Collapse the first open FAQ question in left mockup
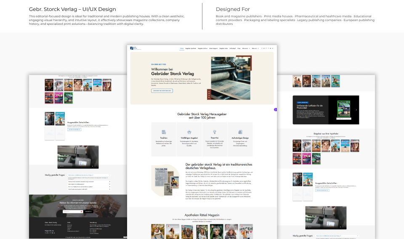Viewport: 404px width, 239px height. coord(89,175)
